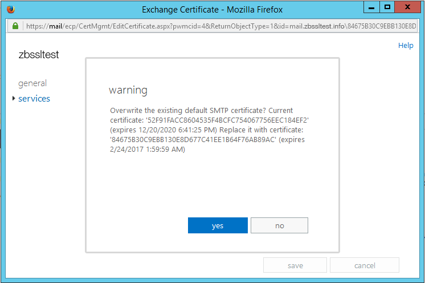Click the arrow marker beside services
Image resolution: width=425 pixels, height=283 pixels.
[14, 99]
